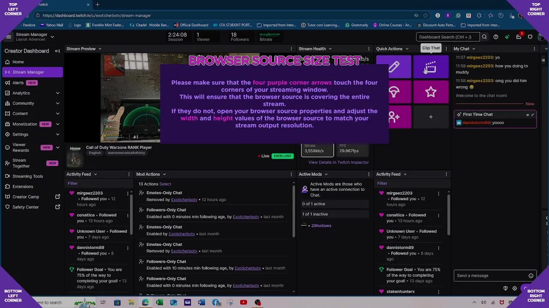Expand the Analytics section in sidebar
Image resolution: width=549 pixels, height=308 pixels.
57,93
